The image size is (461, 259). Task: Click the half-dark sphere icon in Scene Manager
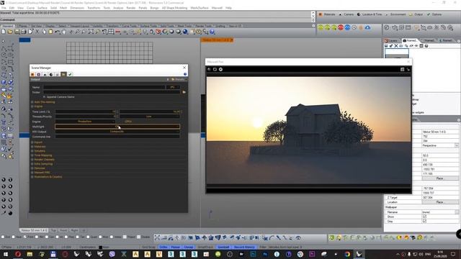point(51,74)
